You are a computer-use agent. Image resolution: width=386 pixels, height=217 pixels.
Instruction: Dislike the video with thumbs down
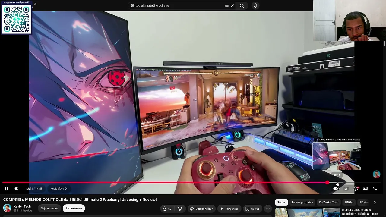(x=180, y=209)
